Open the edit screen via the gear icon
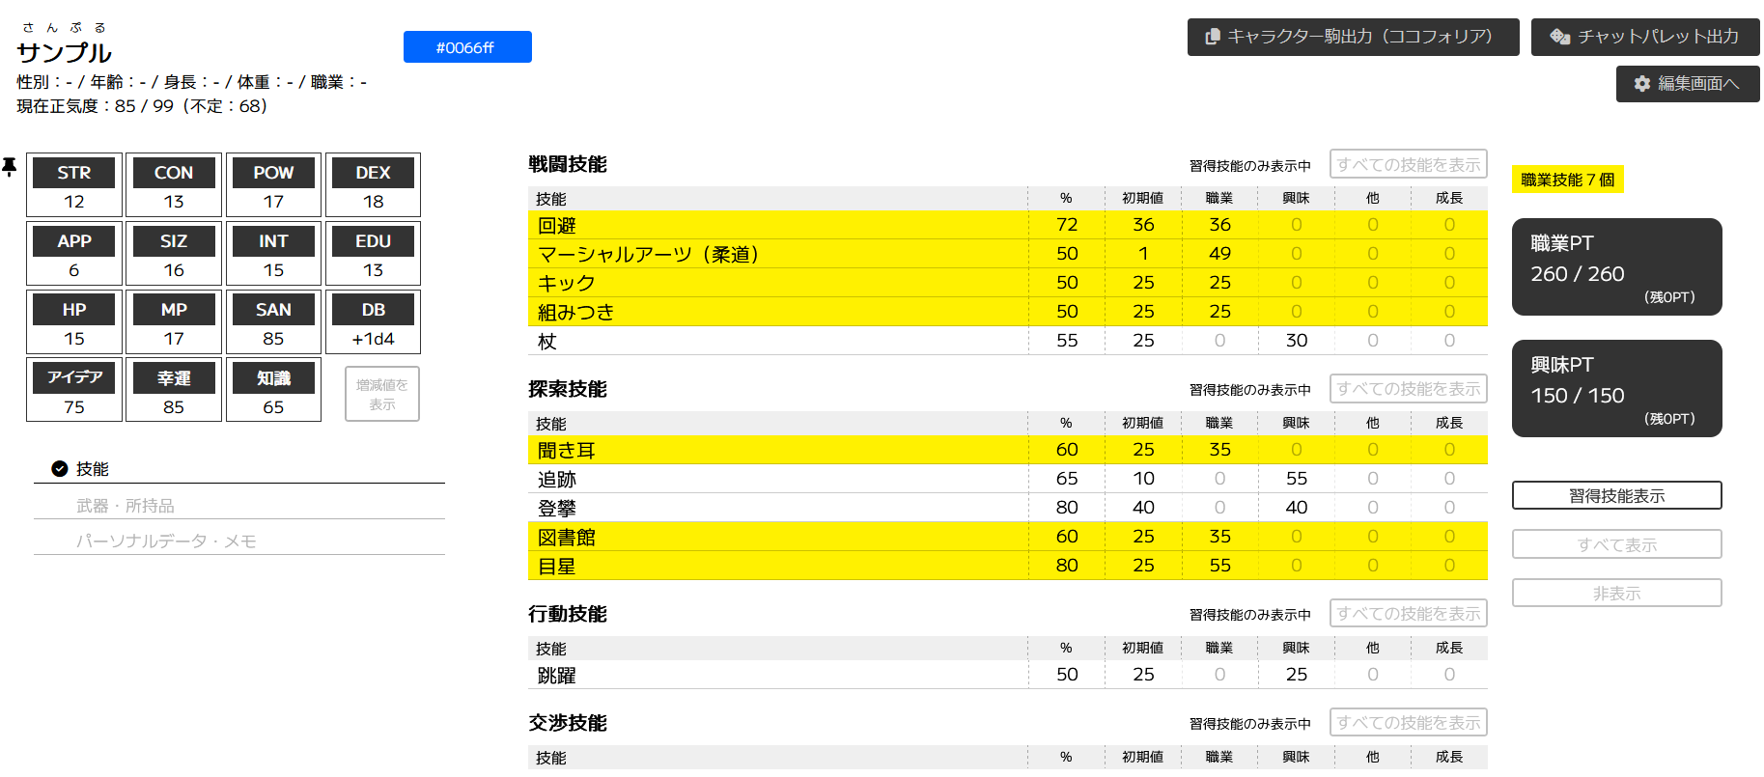The height and width of the screenshot is (777, 1764). point(1641,84)
